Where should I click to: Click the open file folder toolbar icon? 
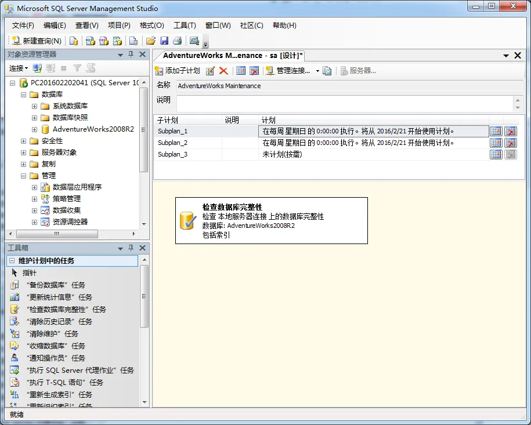tap(151, 41)
